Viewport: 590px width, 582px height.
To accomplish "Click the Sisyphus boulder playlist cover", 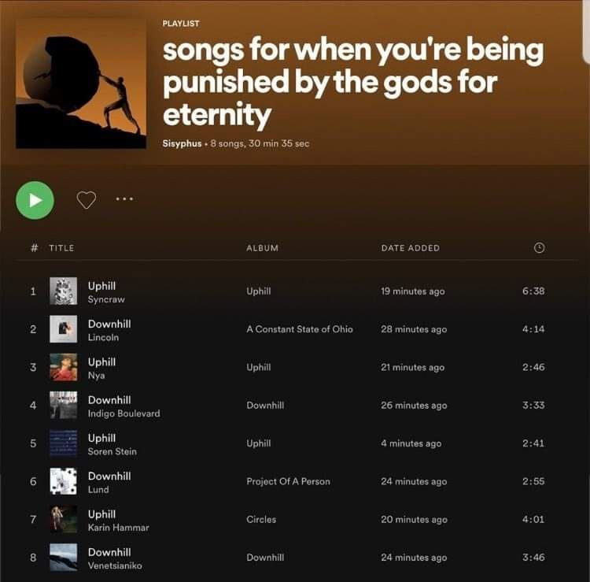I will pos(81,83).
